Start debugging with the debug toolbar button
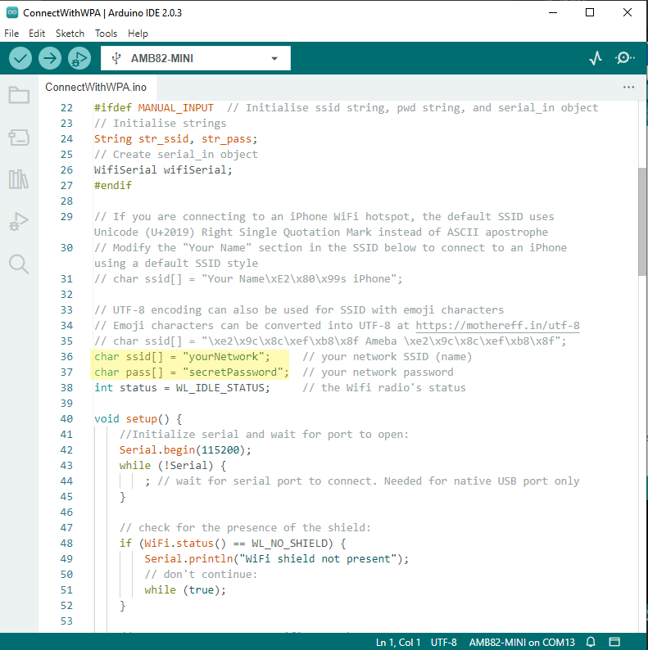 tap(79, 58)
